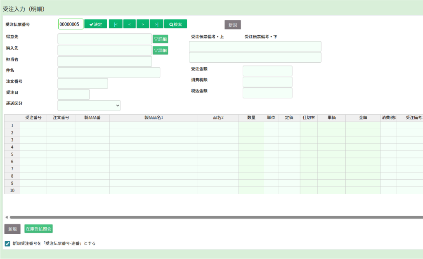This screenshot has height=259, width=423.
Task: Open the 運送区分 dropdown
Action: click(89, 106)
